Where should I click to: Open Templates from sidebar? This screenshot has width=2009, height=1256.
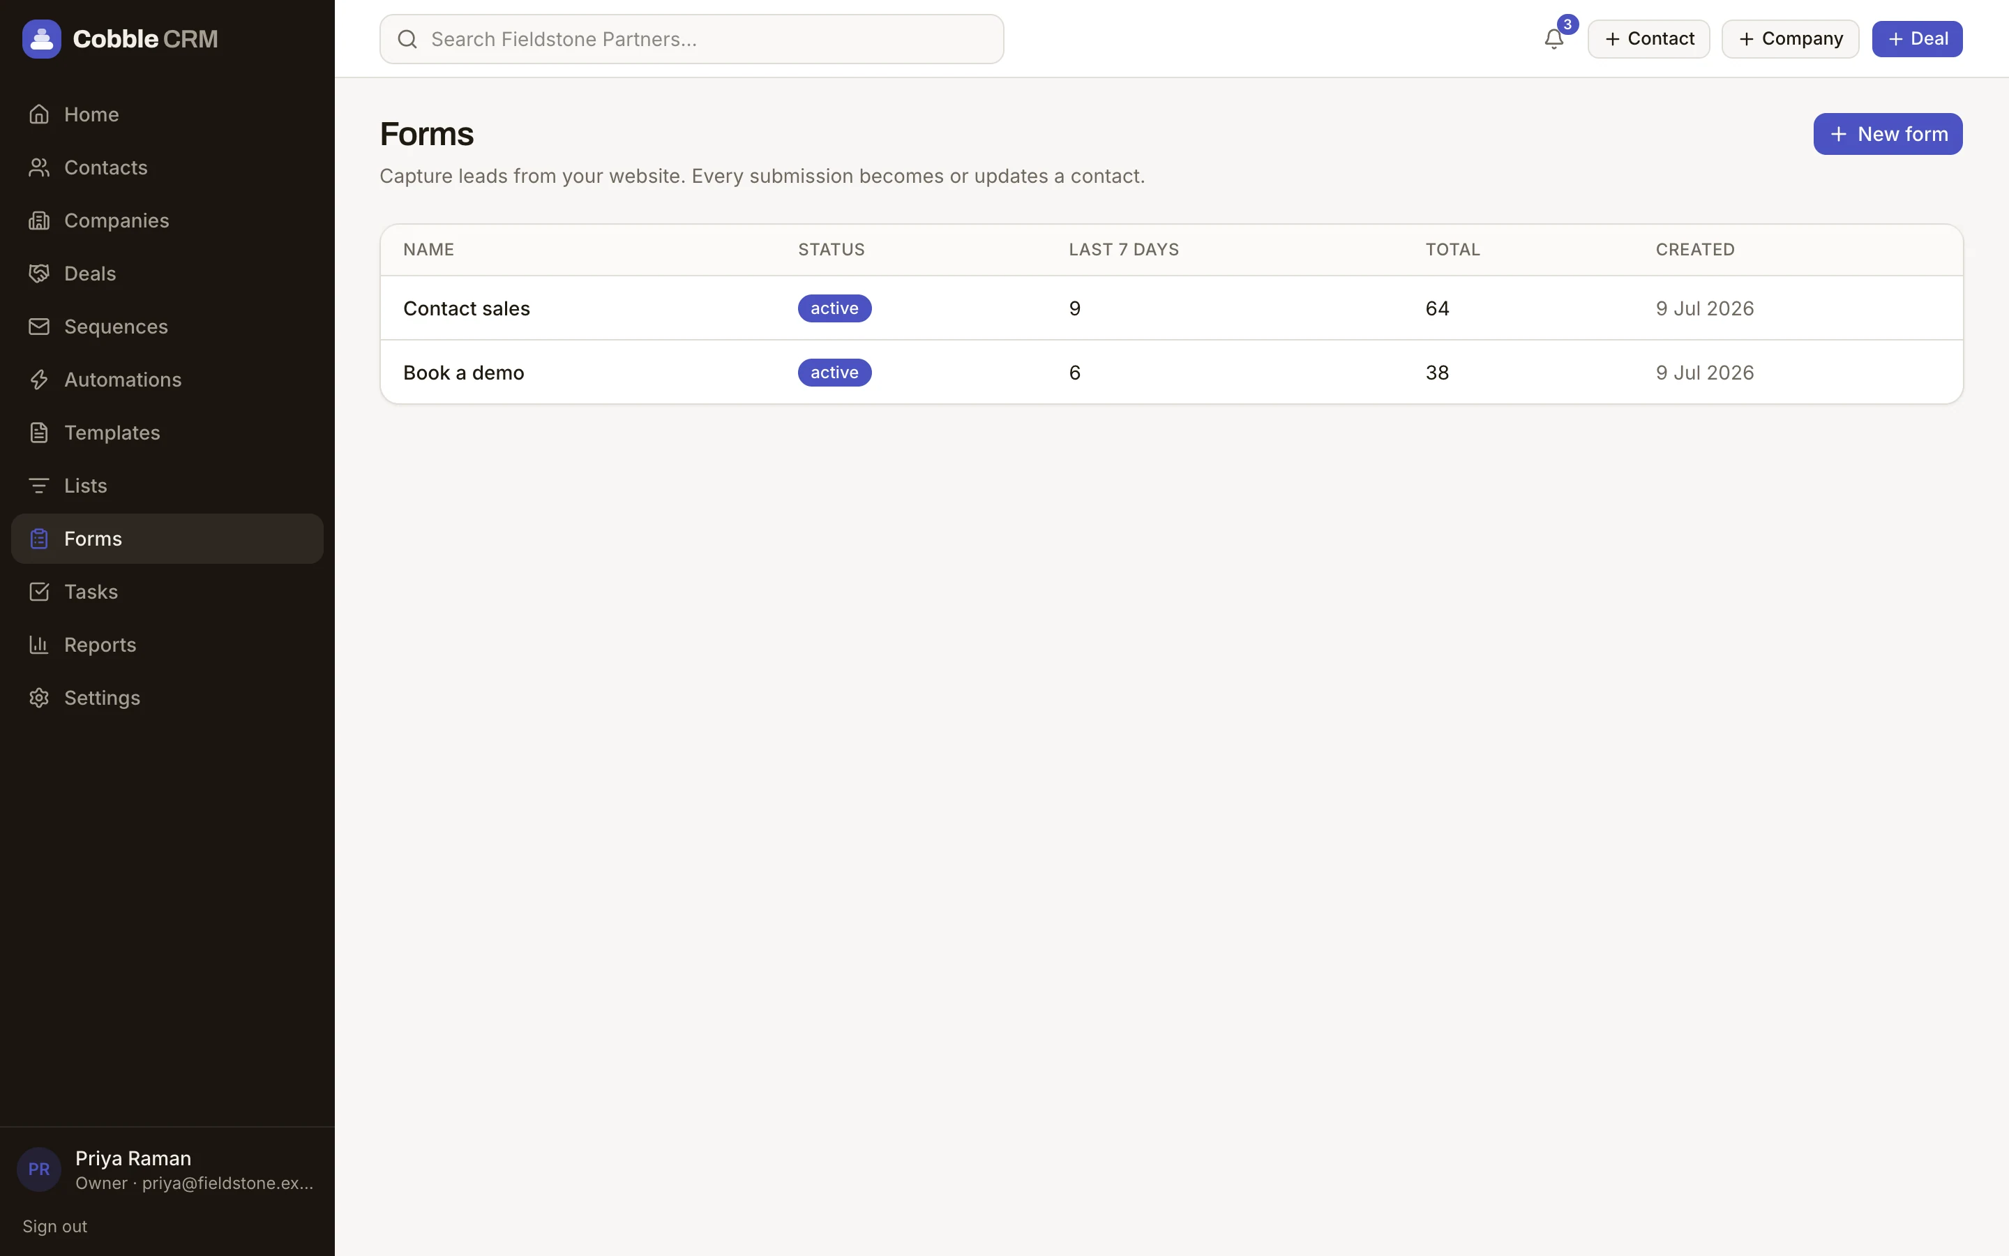click(167, 433)
